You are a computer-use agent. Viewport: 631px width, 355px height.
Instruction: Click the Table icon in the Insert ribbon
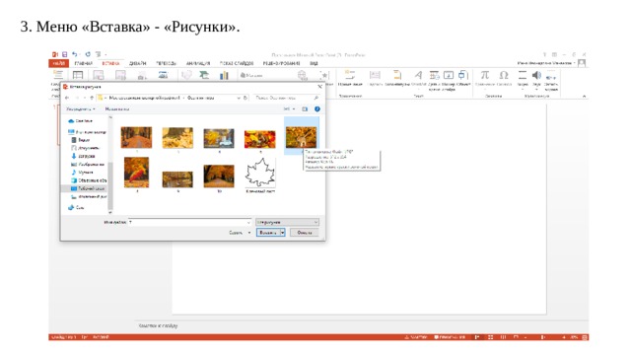[x=78, y=75]
